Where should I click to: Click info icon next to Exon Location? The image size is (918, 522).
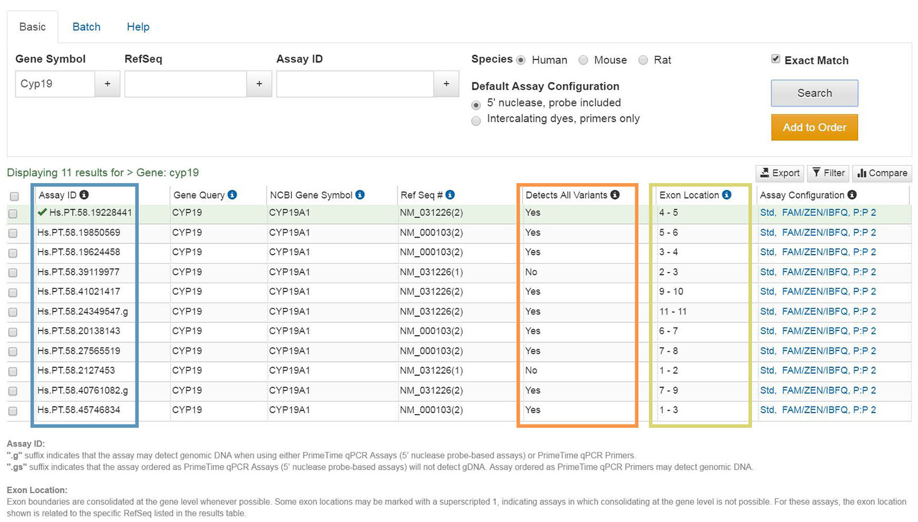click(x=726, y=195)
